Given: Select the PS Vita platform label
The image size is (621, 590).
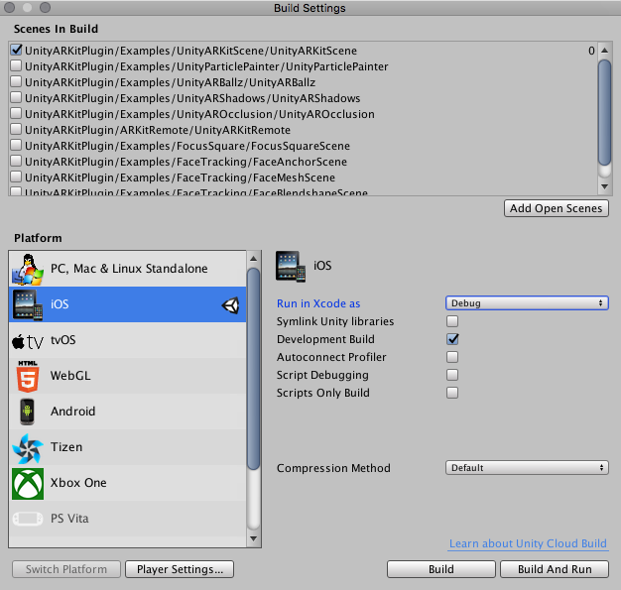Looking at the screenshot, I should point(69,518).
